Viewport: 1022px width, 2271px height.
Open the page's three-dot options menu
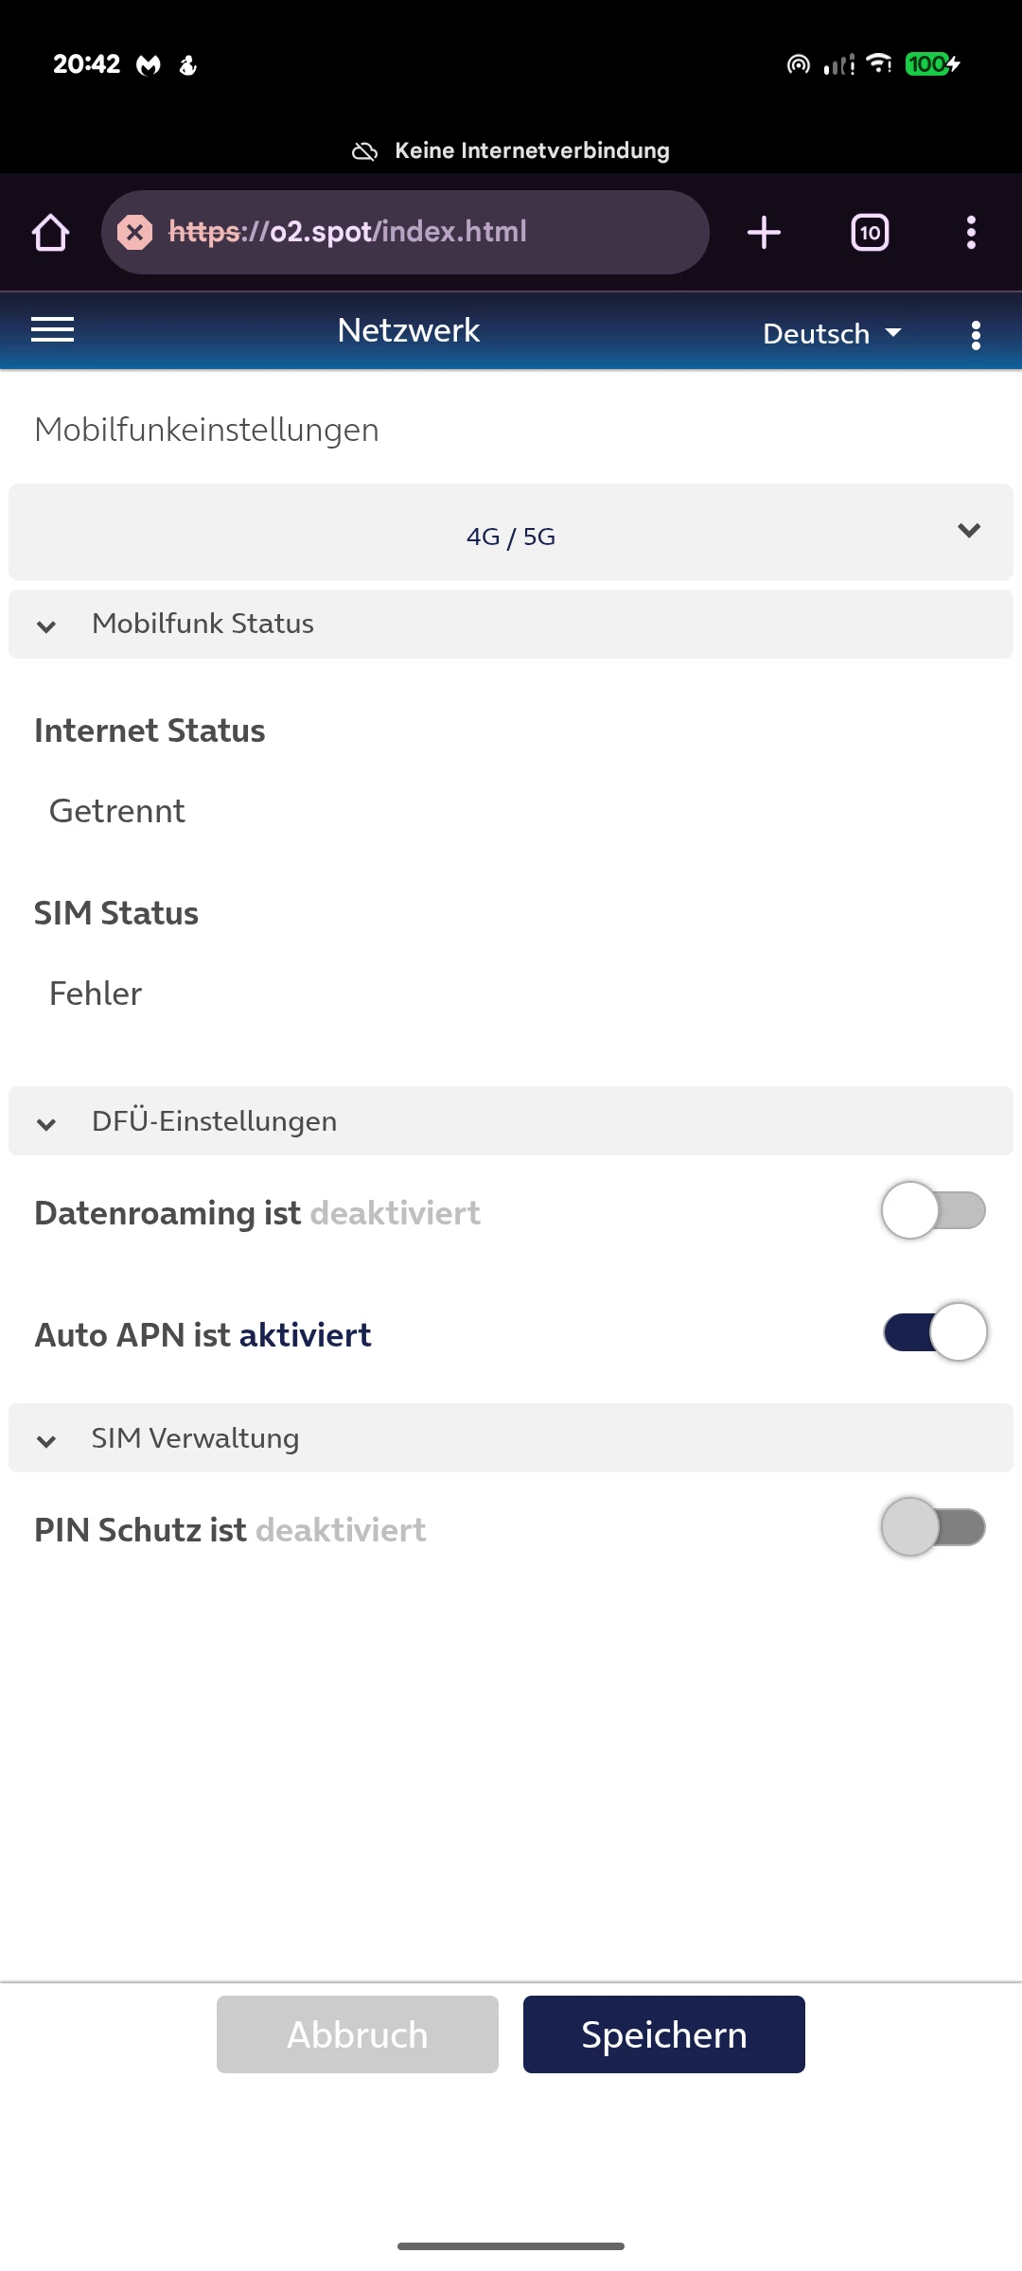pos(976,335)
